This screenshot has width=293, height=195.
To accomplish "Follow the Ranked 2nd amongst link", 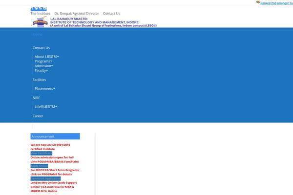I will (x=277, y=3).
